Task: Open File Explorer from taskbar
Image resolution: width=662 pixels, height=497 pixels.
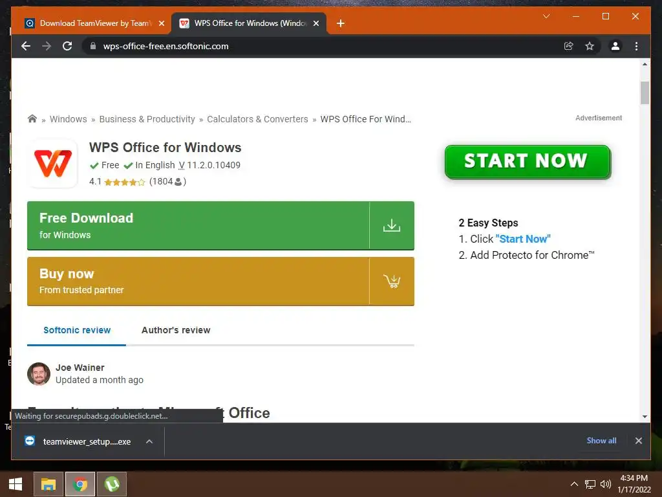Action: coord(48,484)
